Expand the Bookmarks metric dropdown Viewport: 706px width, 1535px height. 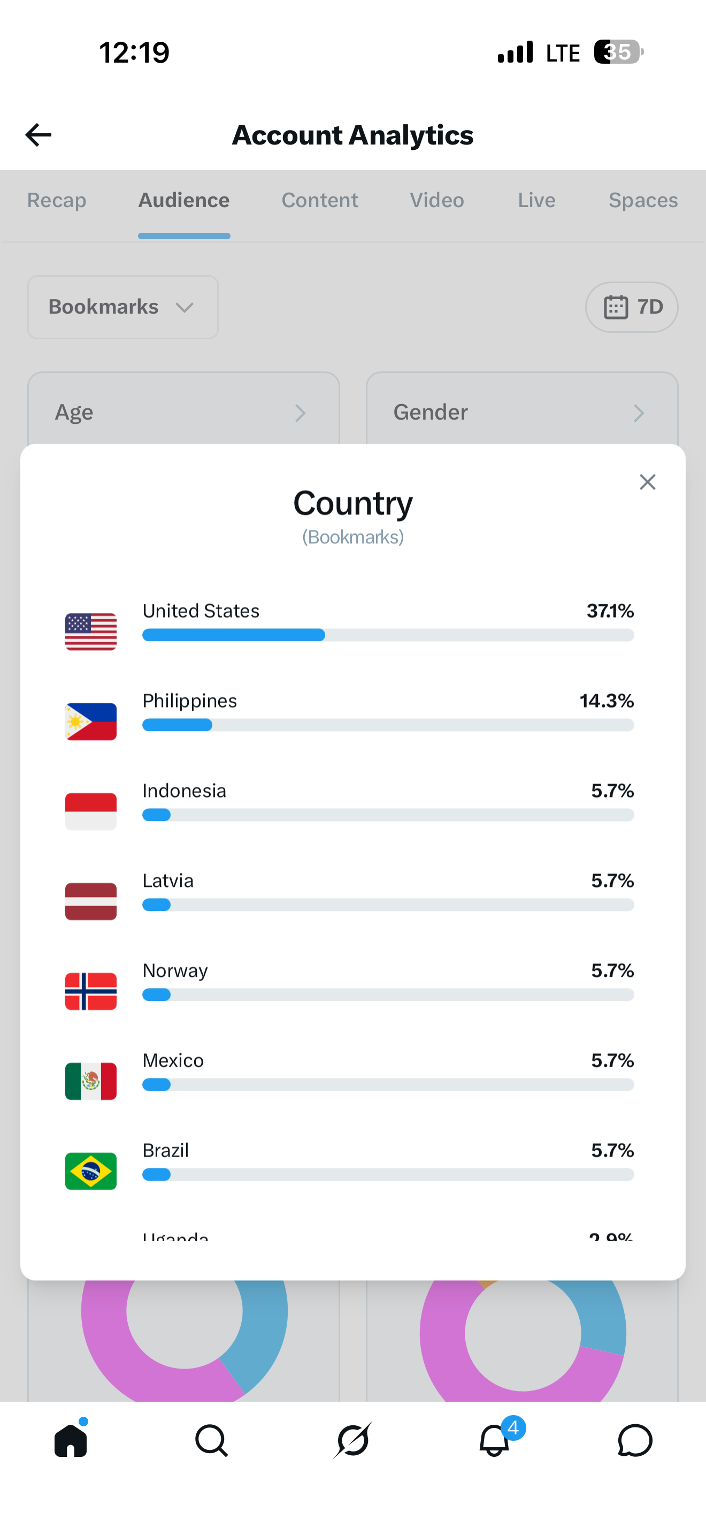[x=122, y=307]
